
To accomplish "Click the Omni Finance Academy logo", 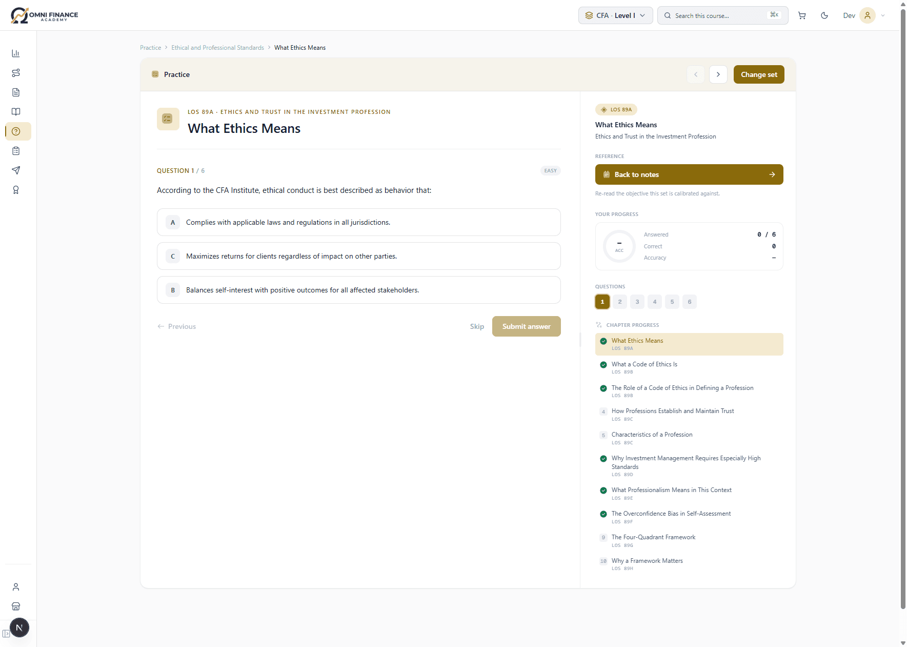I will tap(45, 15).
